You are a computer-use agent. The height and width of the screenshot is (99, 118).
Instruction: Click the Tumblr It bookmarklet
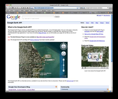[x=17, y=11]
